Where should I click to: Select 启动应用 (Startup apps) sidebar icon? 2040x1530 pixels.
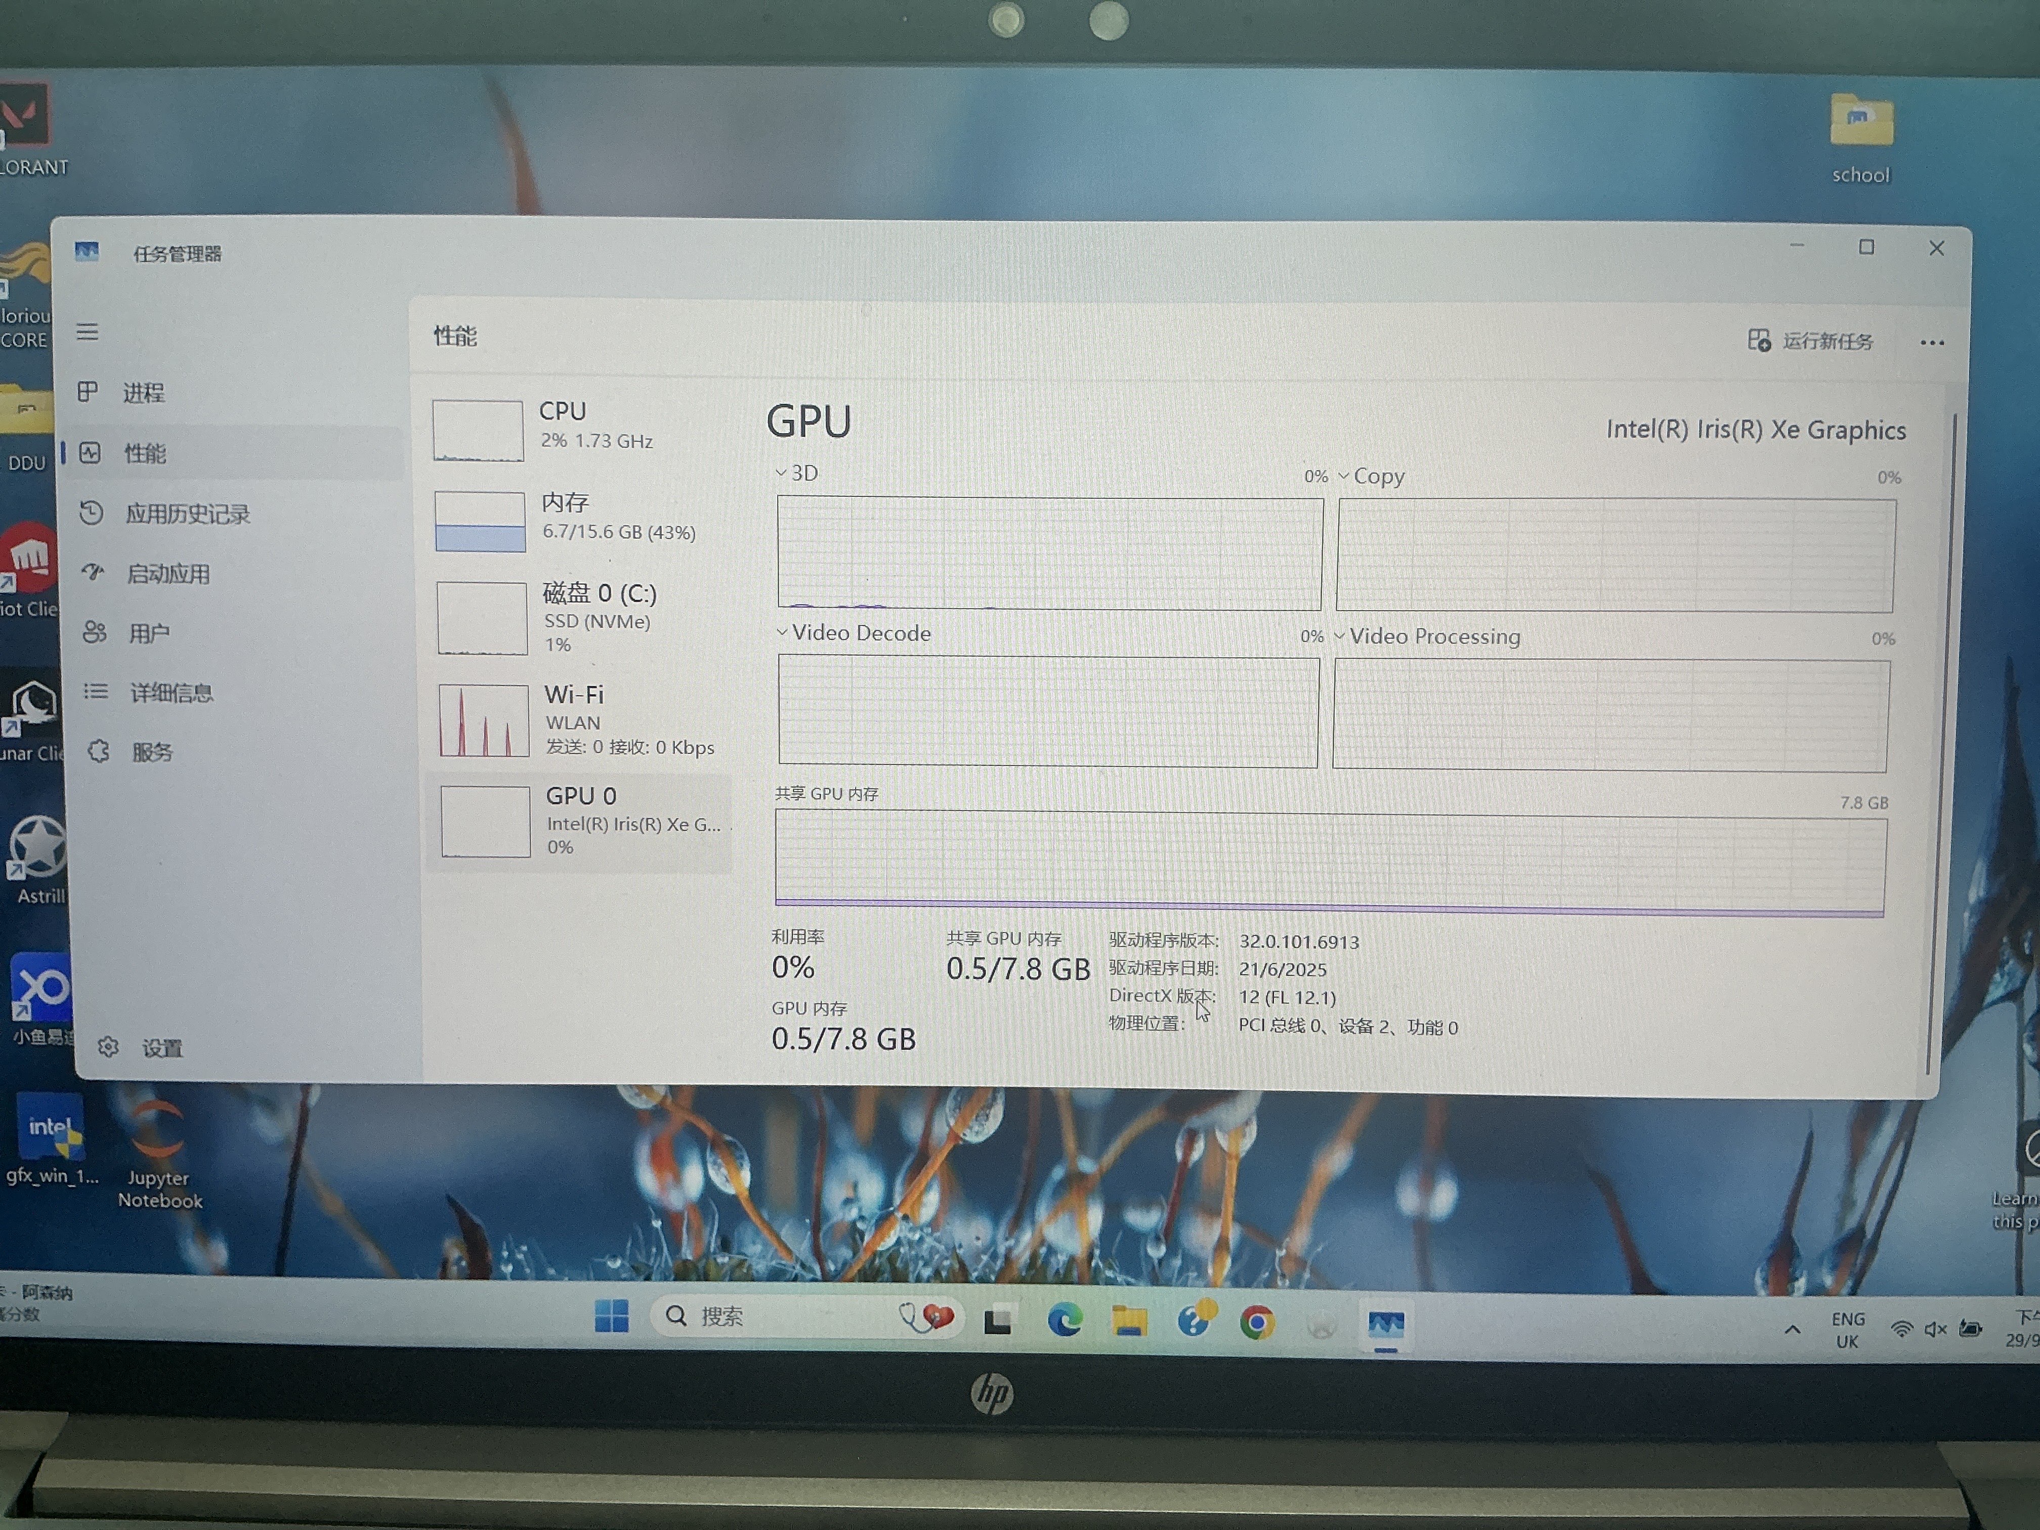(92, 573)
